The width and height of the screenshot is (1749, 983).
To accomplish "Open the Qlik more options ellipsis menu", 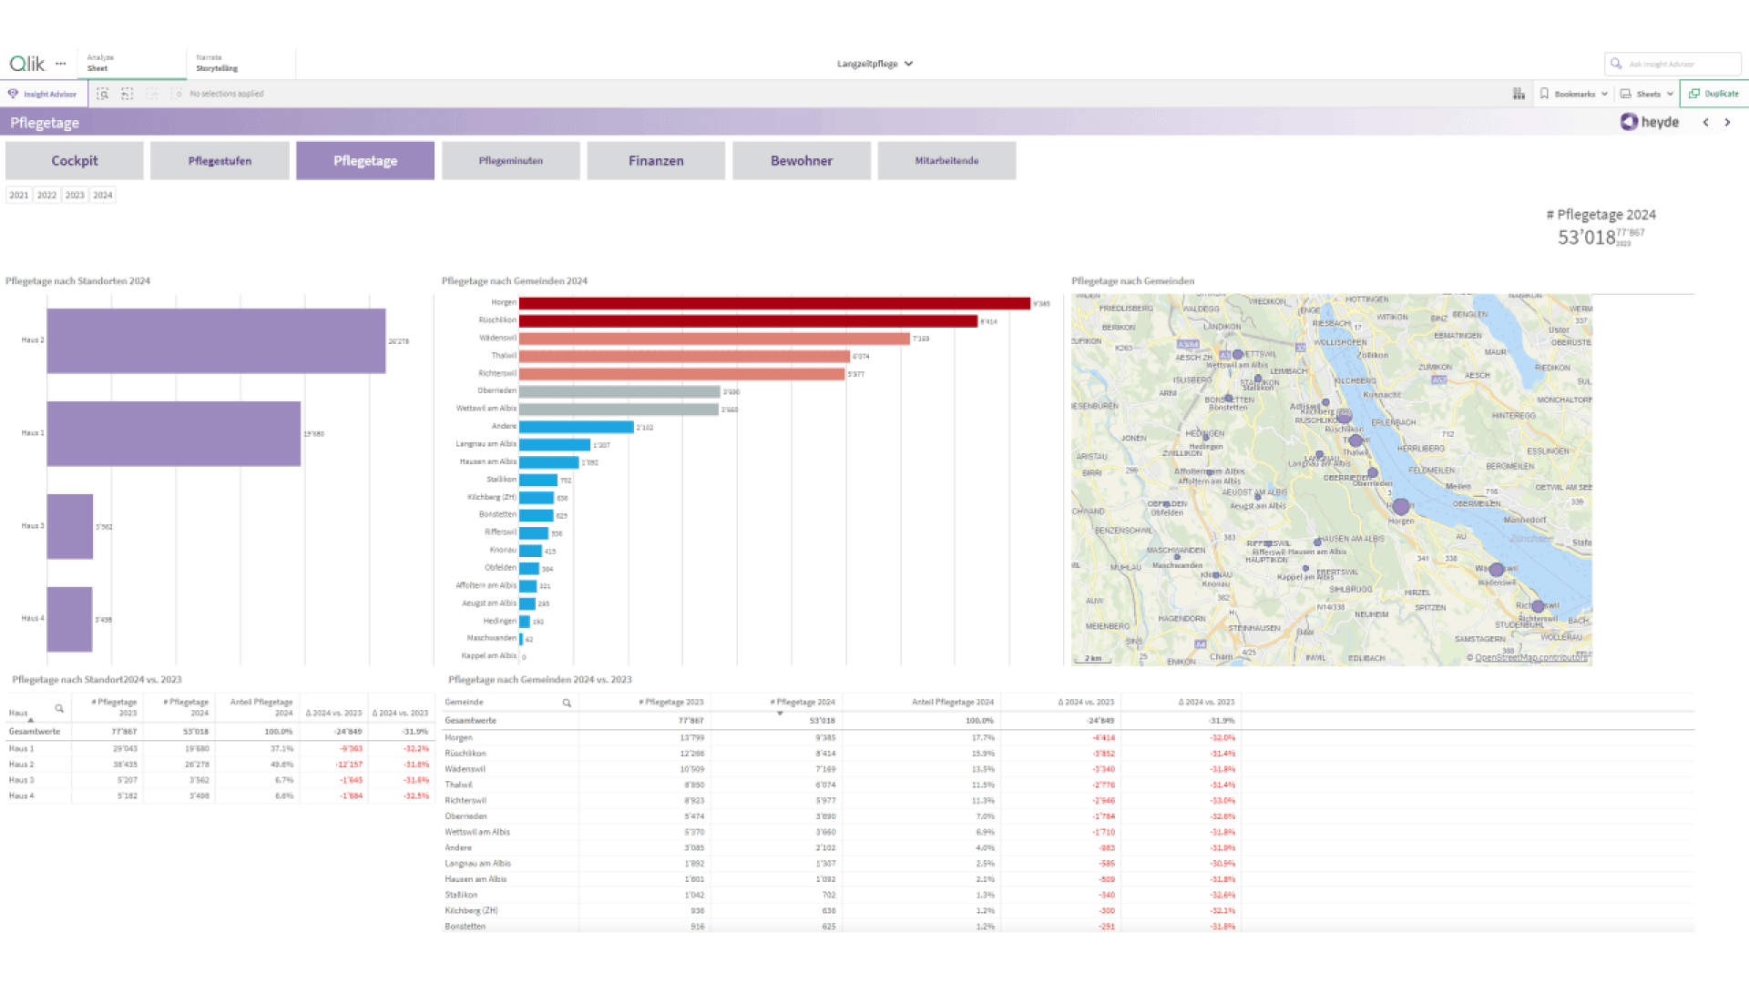I will 61,64.
